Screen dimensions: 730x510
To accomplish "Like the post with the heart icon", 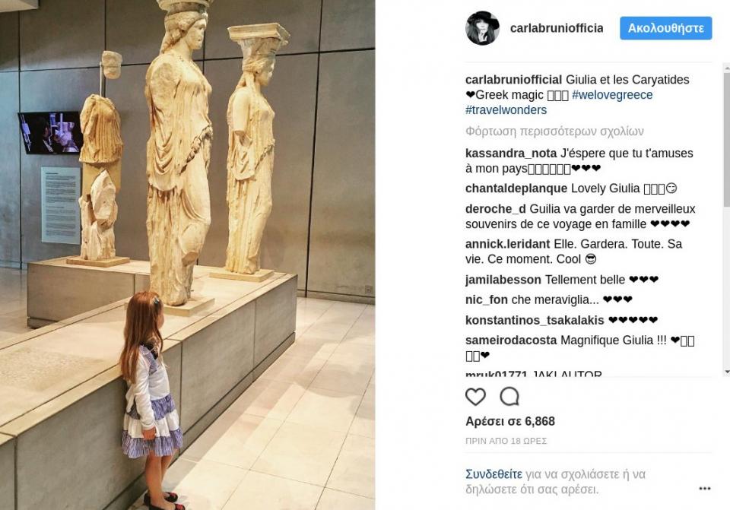I will (475, 397).
